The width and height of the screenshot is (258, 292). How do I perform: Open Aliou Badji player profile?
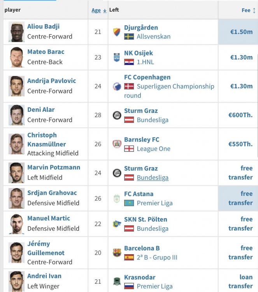(43, 26)
